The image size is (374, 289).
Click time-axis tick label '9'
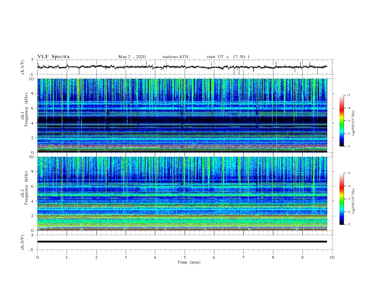pos(302,257)
